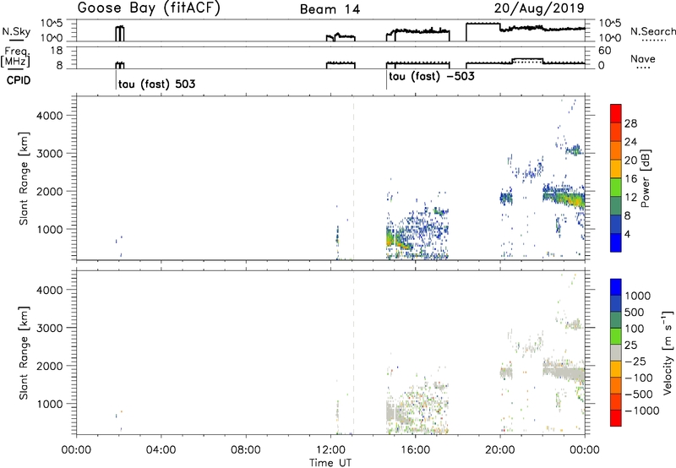Click the CPID label
676x468 pixels.
tap(19, 80)
